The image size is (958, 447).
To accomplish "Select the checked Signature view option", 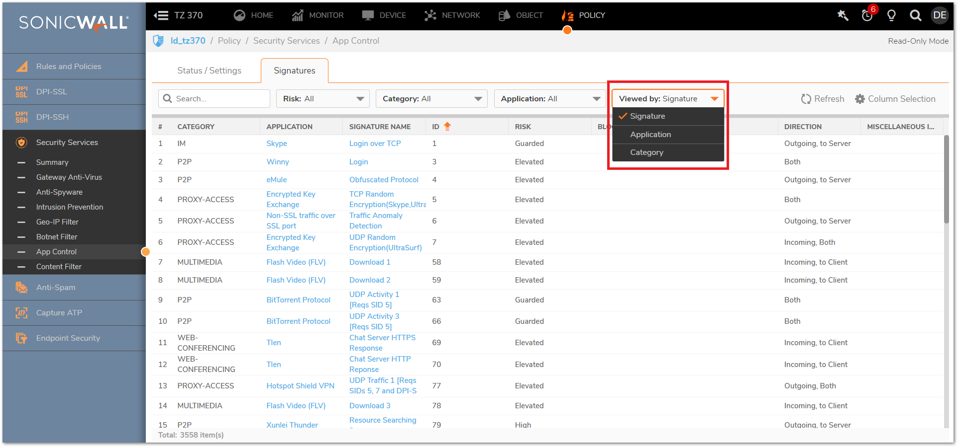I will 647,116.
